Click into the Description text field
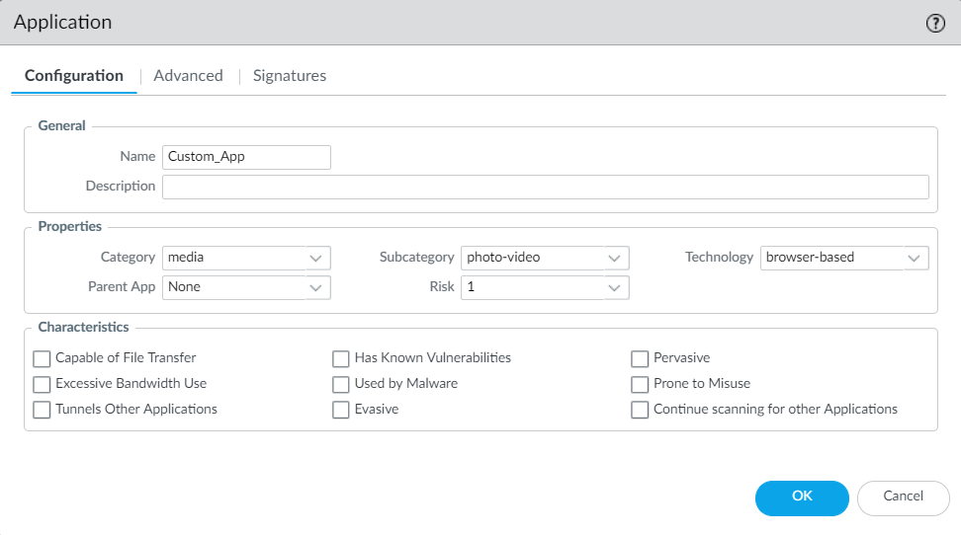This screenshot has width=961, height=535. click(x=545, y=187)
